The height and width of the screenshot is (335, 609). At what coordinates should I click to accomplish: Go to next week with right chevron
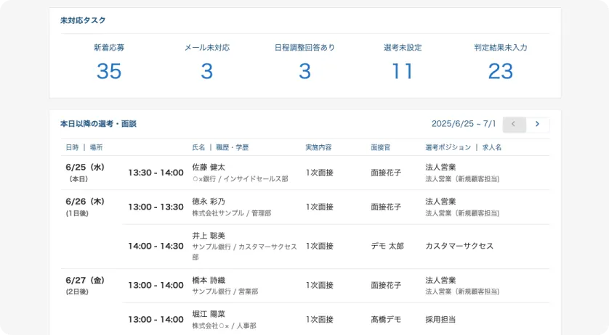537,124
